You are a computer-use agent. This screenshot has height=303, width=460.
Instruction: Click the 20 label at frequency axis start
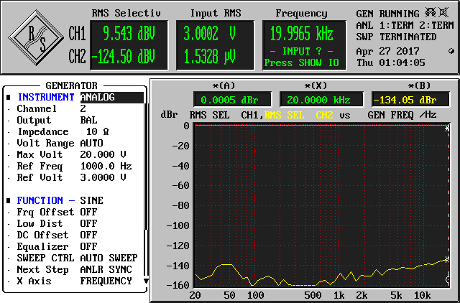195,295
